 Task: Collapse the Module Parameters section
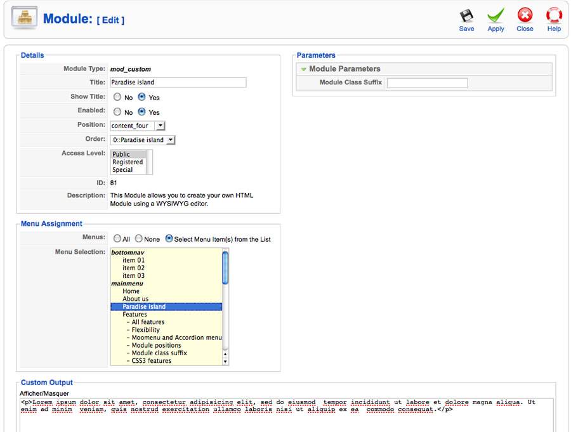303,69
